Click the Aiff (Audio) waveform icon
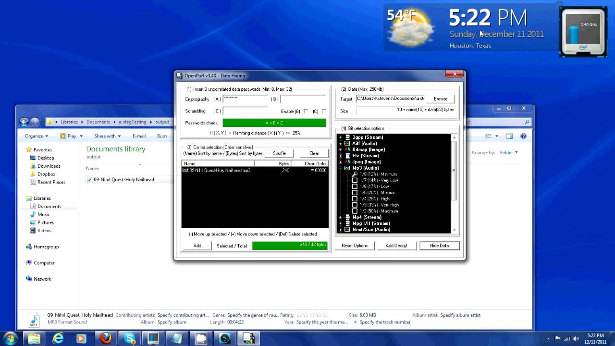 coord(347,143)
